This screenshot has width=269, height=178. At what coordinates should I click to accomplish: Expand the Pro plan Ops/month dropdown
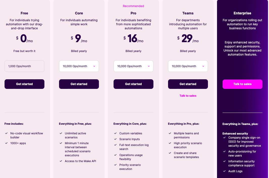[133, 66]
